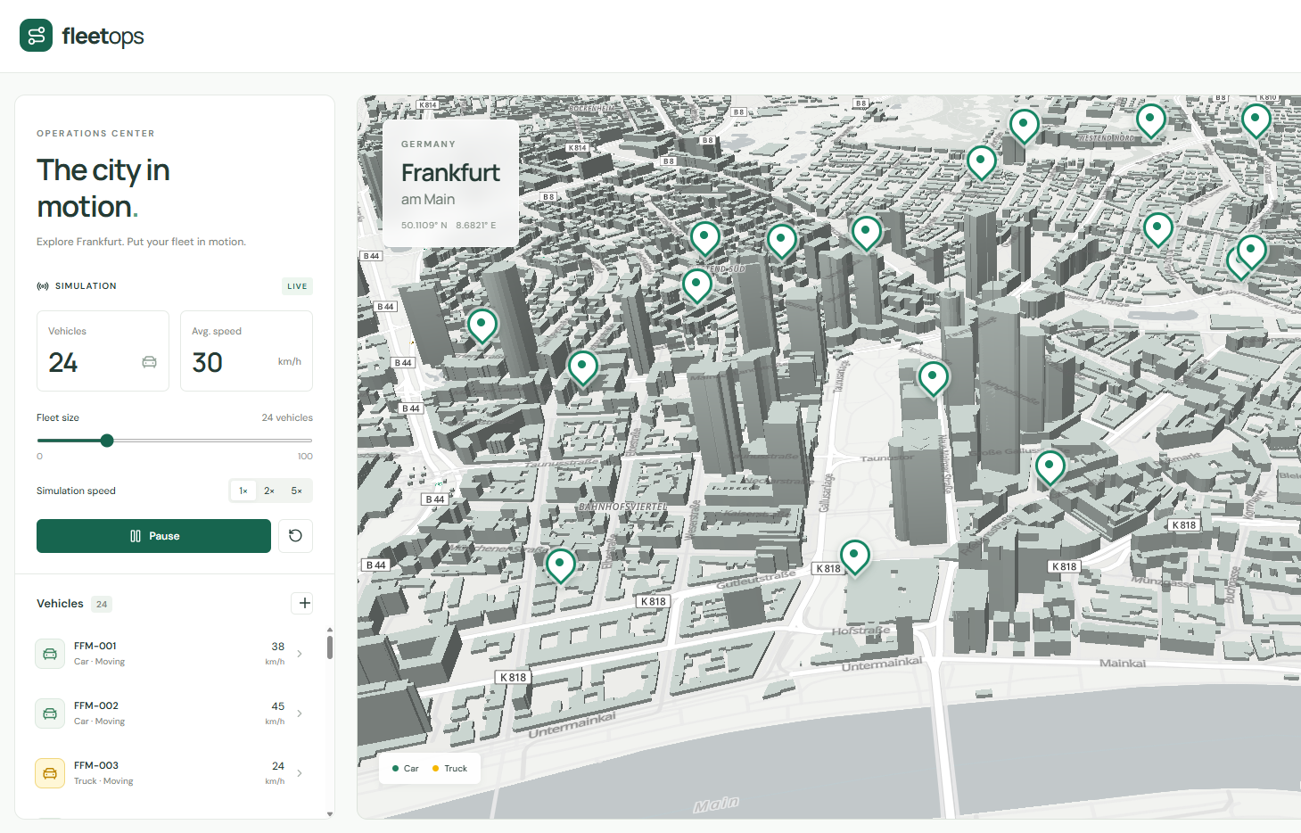This screenshot has height=833, width=1301.
Task: Click the 38 km/h speed of FFM-001
Action: coord(276,653)
